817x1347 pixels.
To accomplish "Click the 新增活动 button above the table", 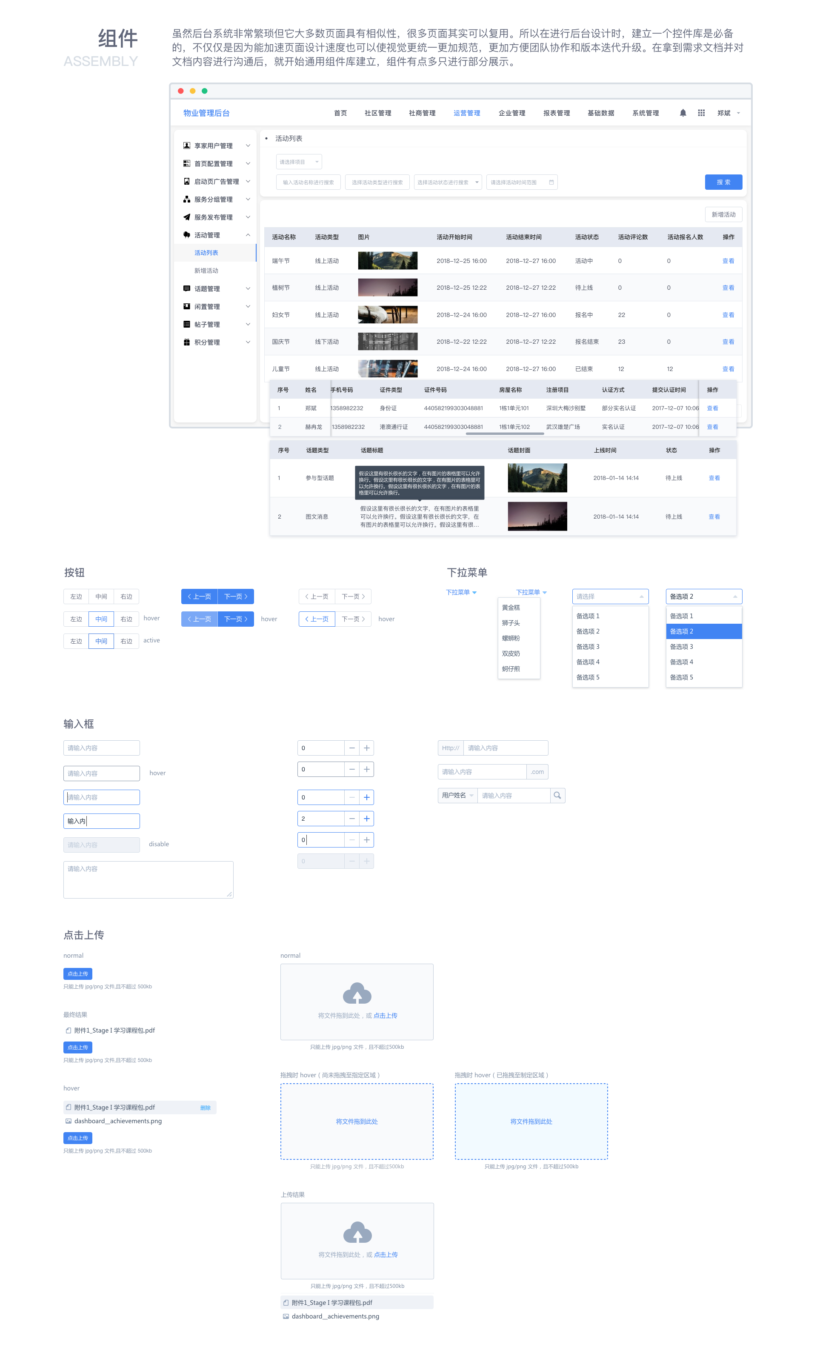I will point(723,214).
